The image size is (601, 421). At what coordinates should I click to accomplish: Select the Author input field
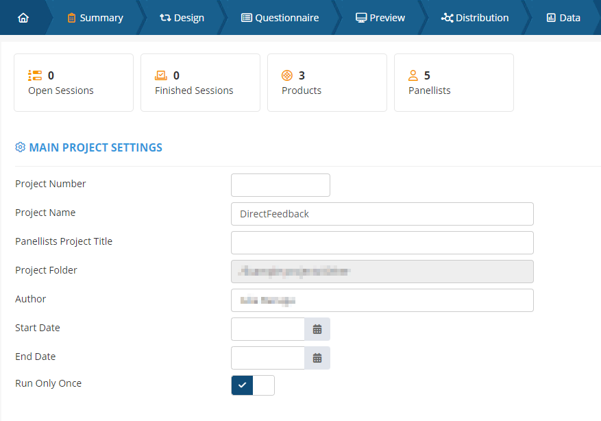[382, 300]
